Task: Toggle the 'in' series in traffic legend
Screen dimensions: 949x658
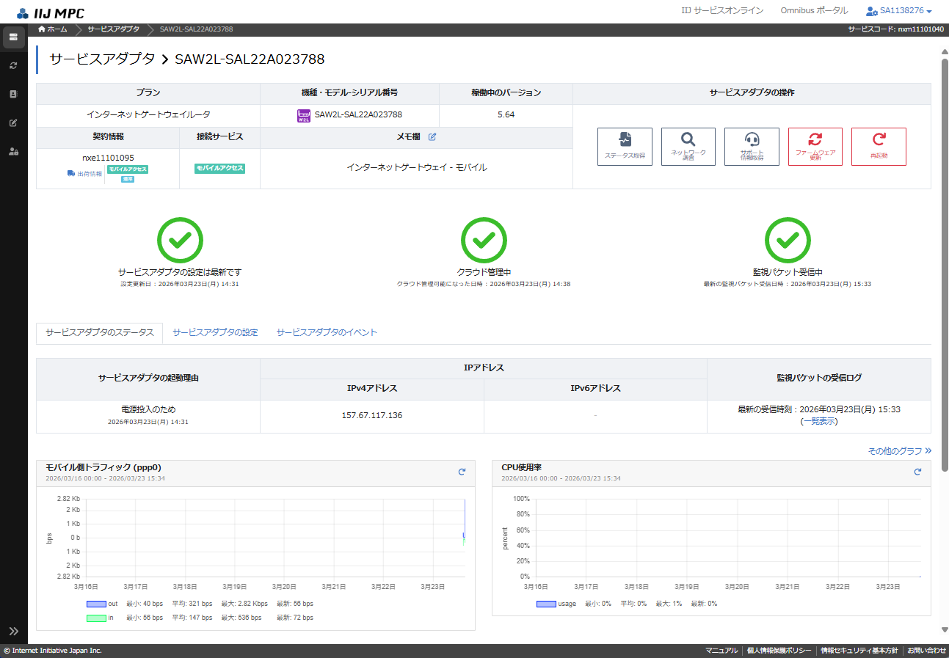Action: click(97, 618)
